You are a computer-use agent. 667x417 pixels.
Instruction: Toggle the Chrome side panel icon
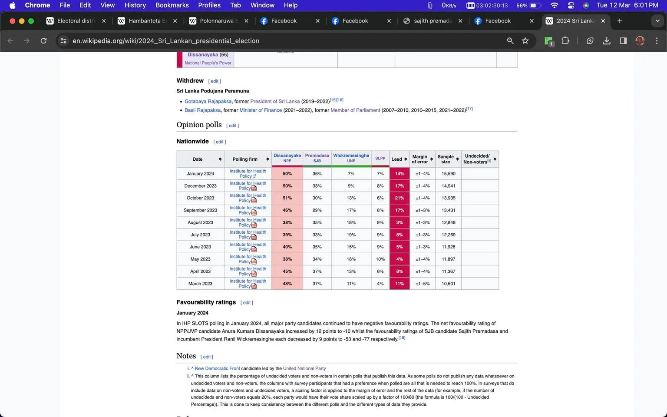pos(623,41)
